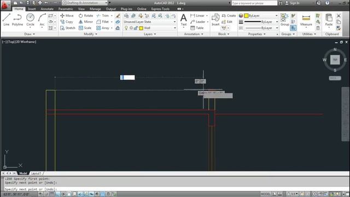
Task: Click the Stretch tool
Action: click(x=68, y=28)
